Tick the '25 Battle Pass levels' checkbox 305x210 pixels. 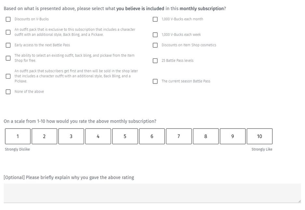(155, 61)
